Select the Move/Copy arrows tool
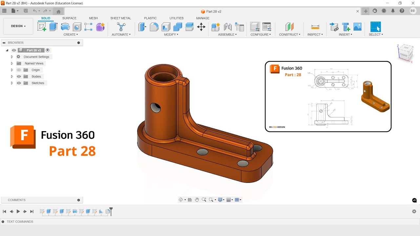This screenshot has width=420, height=236. (x=201, y=27)
